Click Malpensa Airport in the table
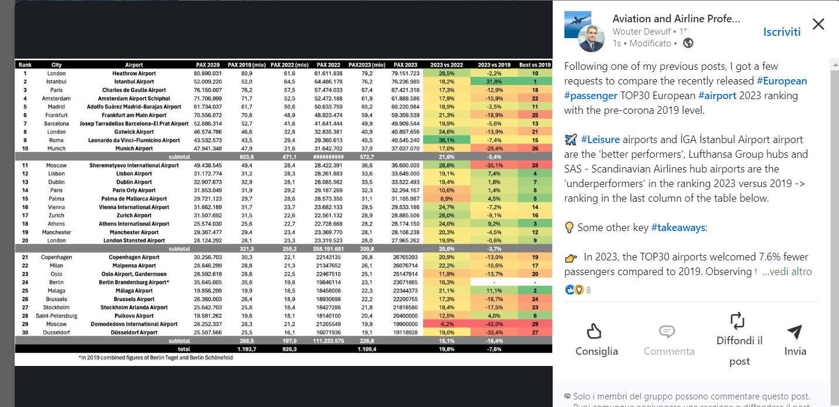 tap(134, 265)
